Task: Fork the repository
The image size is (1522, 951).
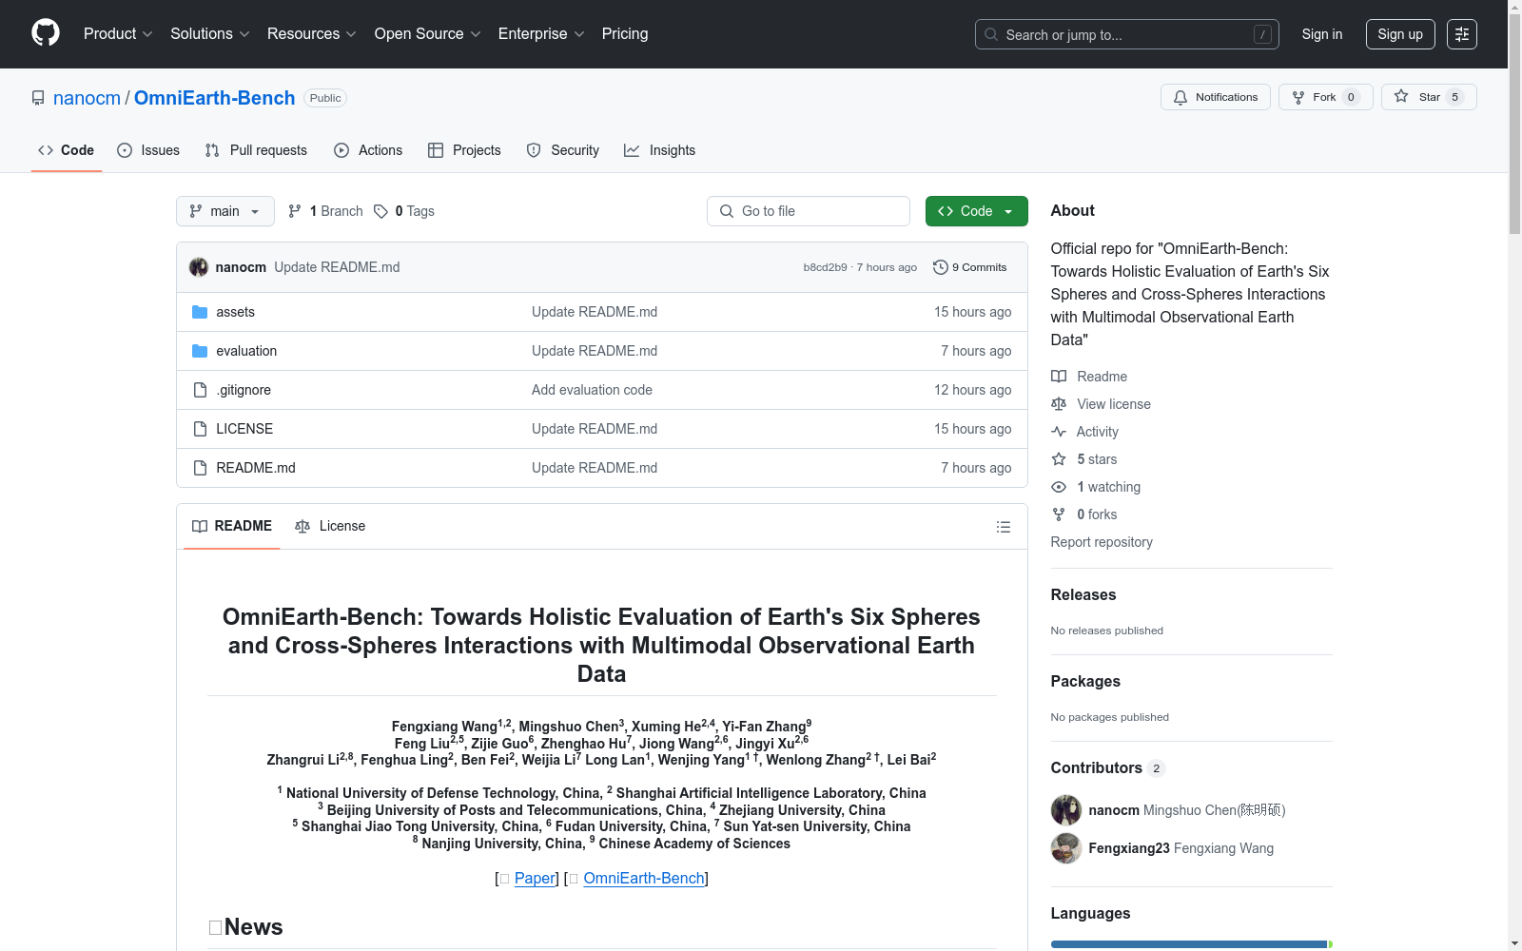Action: 1325,97
